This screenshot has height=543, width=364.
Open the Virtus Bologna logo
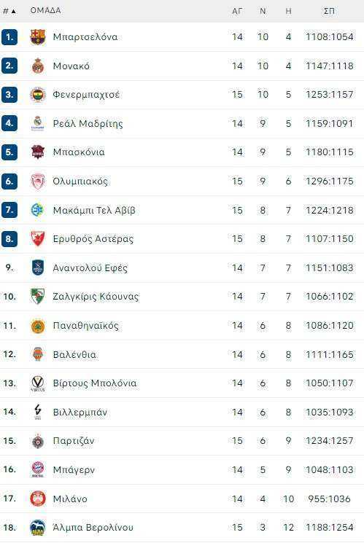(37, 383)
